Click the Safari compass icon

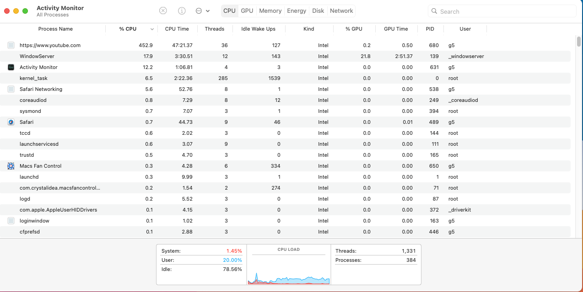pyautogui.click(x=11, y=122)
